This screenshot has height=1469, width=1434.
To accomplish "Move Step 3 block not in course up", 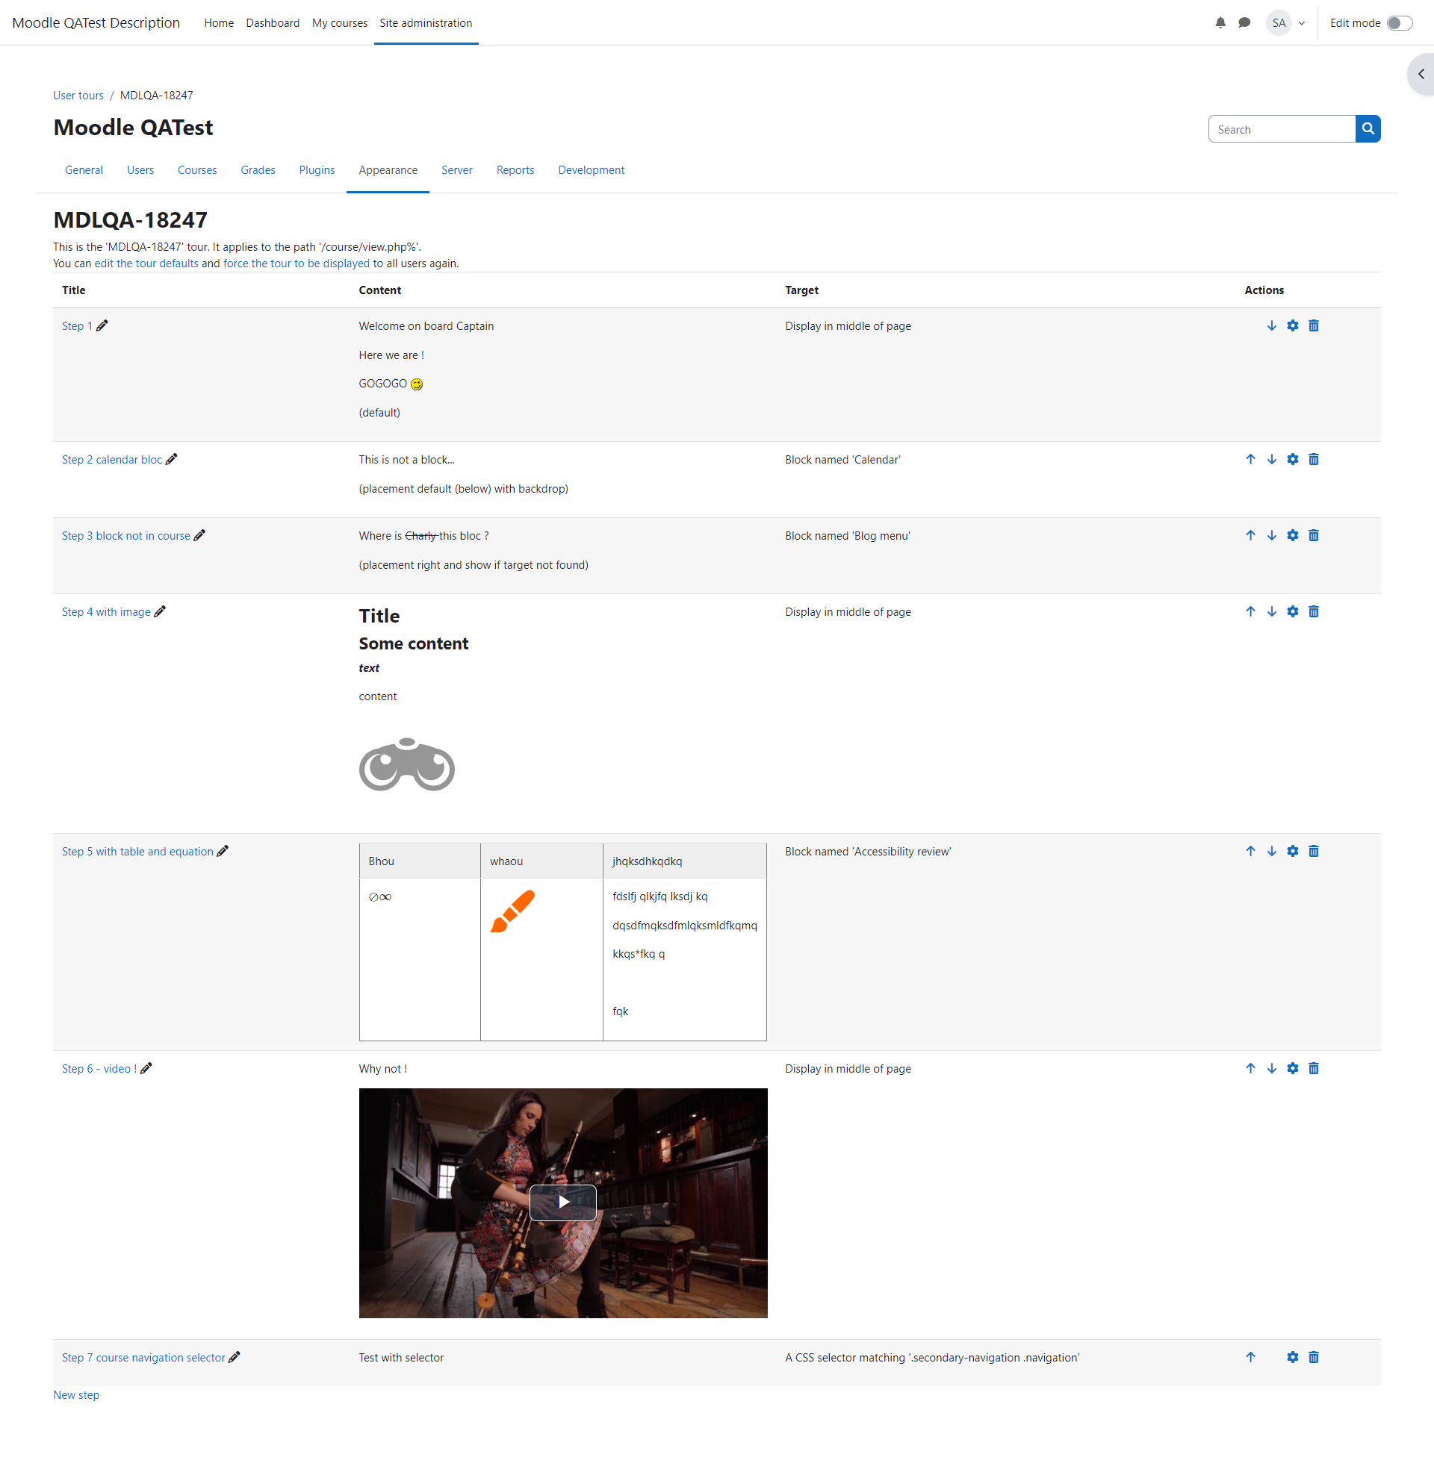I will tap(1250, 535).
